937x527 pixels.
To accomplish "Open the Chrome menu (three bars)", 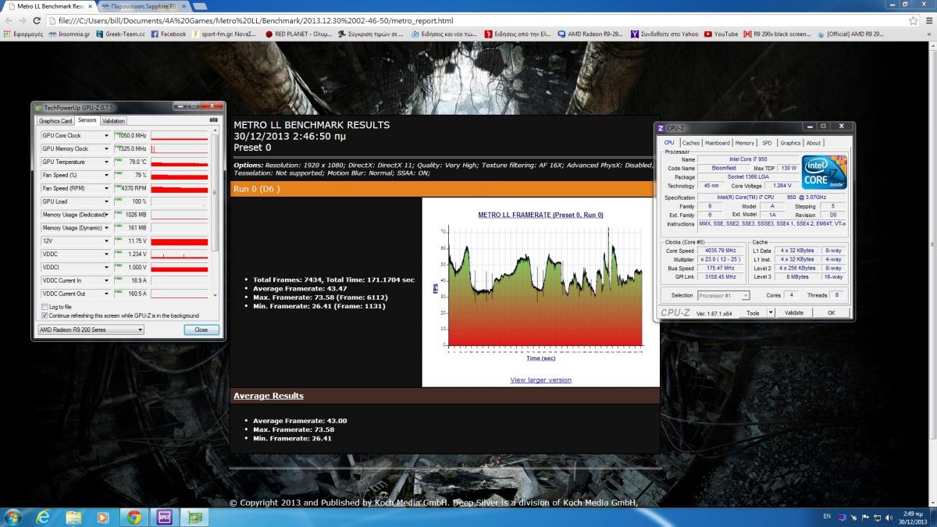I will (928, 20).
